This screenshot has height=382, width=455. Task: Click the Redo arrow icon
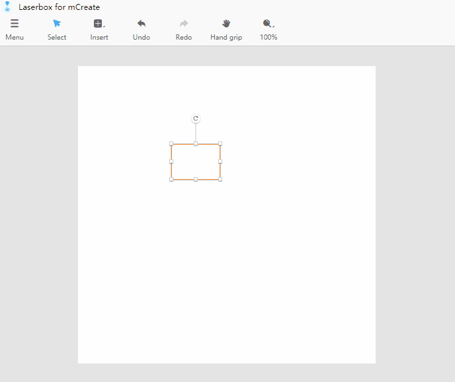pos(184,24)
